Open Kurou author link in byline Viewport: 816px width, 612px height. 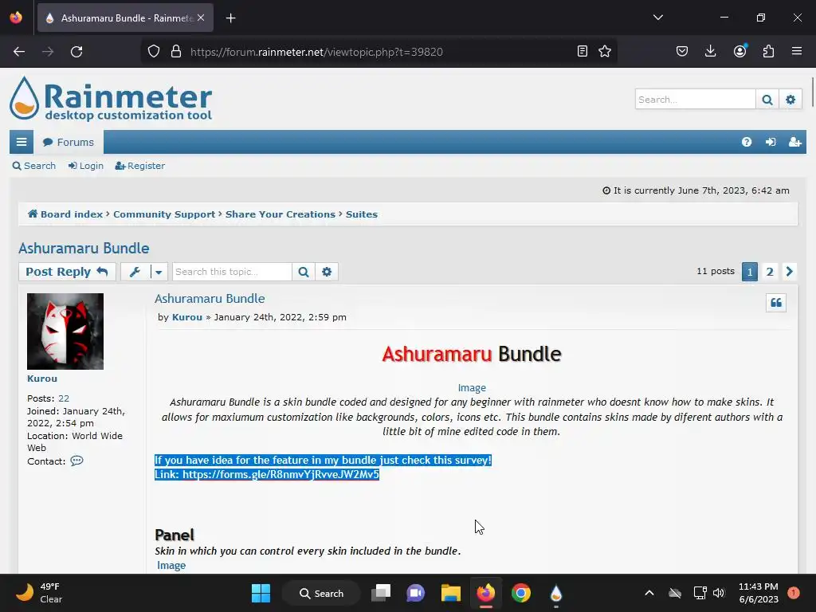point(186,317)
